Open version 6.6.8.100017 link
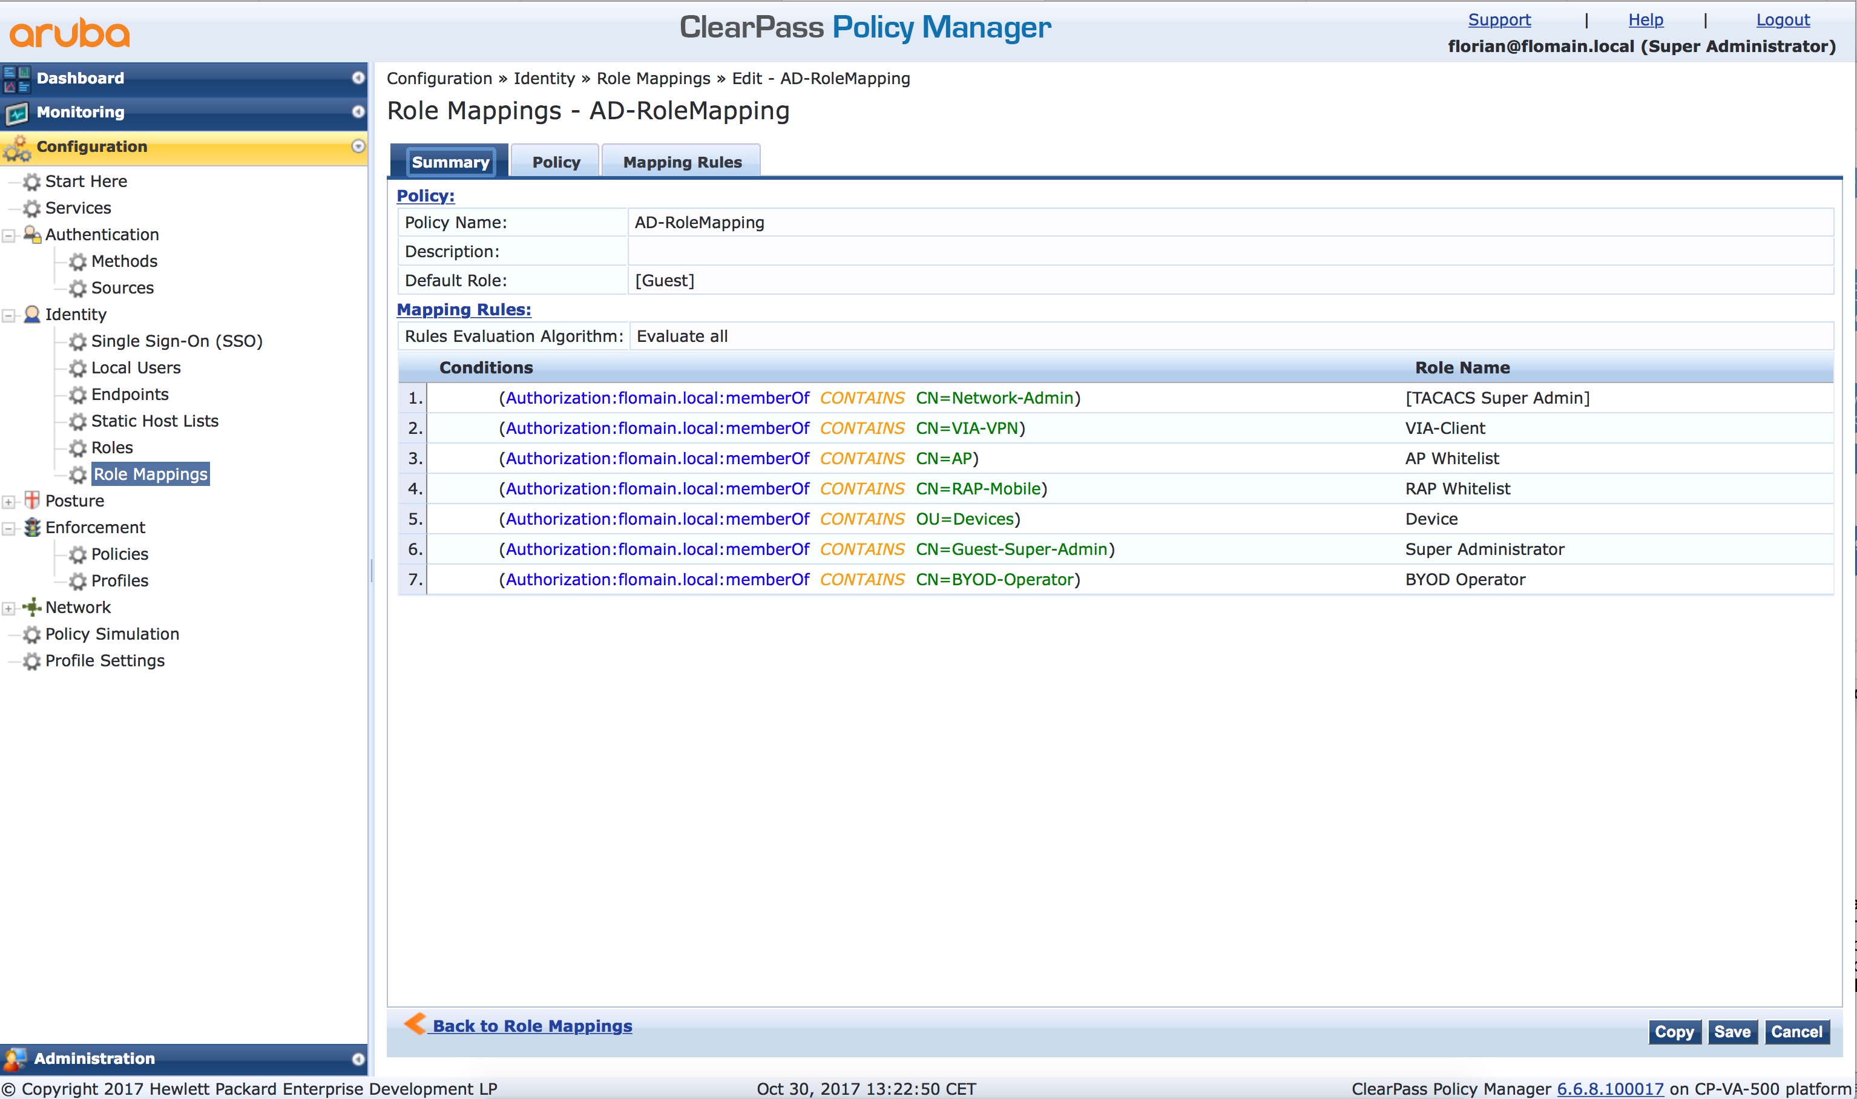Viewport: 1857px width, 1099px height. [x=1610, y=1089]
